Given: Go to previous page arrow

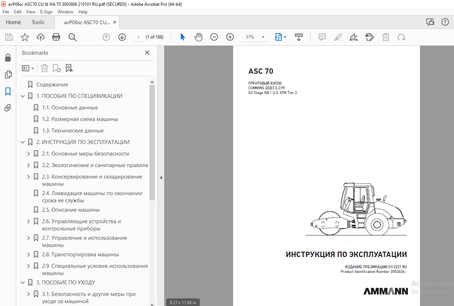Looking at the screenshot, I should click(x=106, y=37).
